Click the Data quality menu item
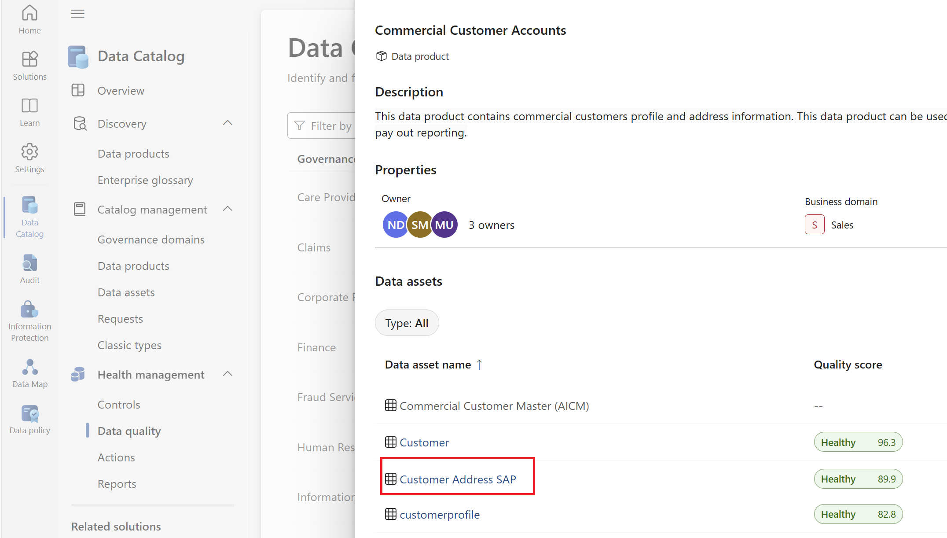This screenshot has height=538, width=947. tap(129, 430)
